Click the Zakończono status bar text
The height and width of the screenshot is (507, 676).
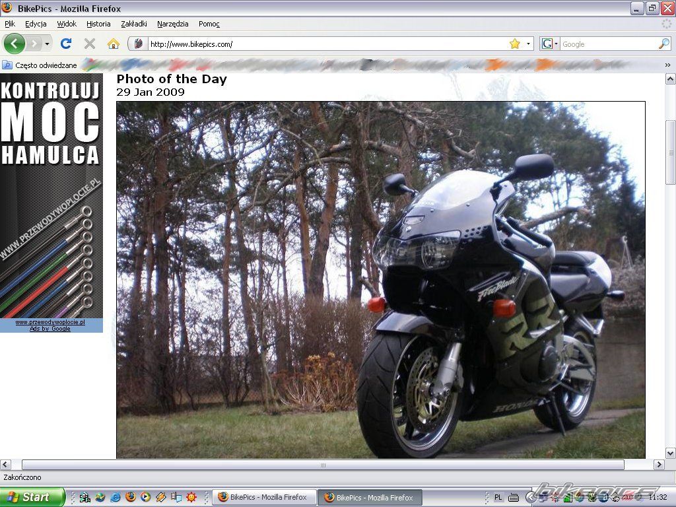click(22, 477)
